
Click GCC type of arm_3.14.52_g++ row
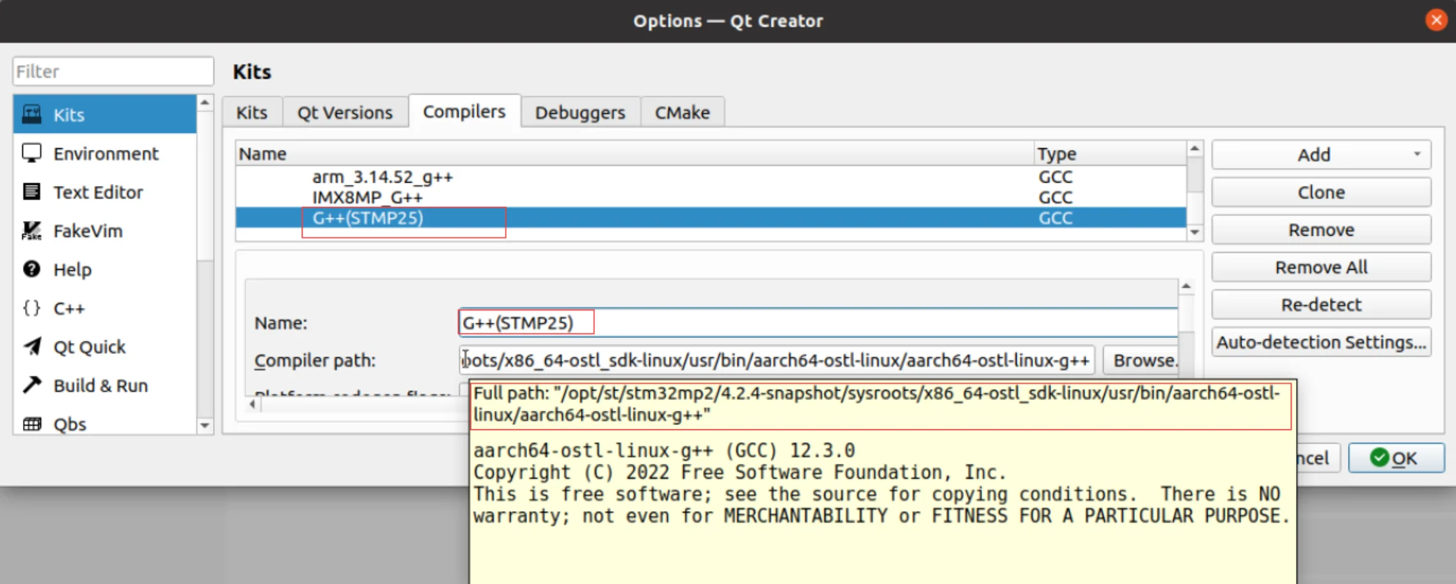[1056, 177]
